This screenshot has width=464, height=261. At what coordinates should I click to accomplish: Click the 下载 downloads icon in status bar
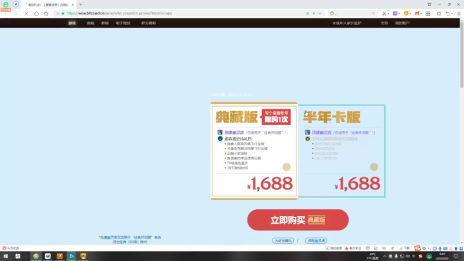tap(404, 248)
